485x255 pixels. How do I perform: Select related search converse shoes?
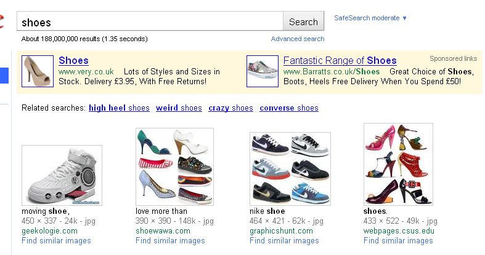click(289, 108)
